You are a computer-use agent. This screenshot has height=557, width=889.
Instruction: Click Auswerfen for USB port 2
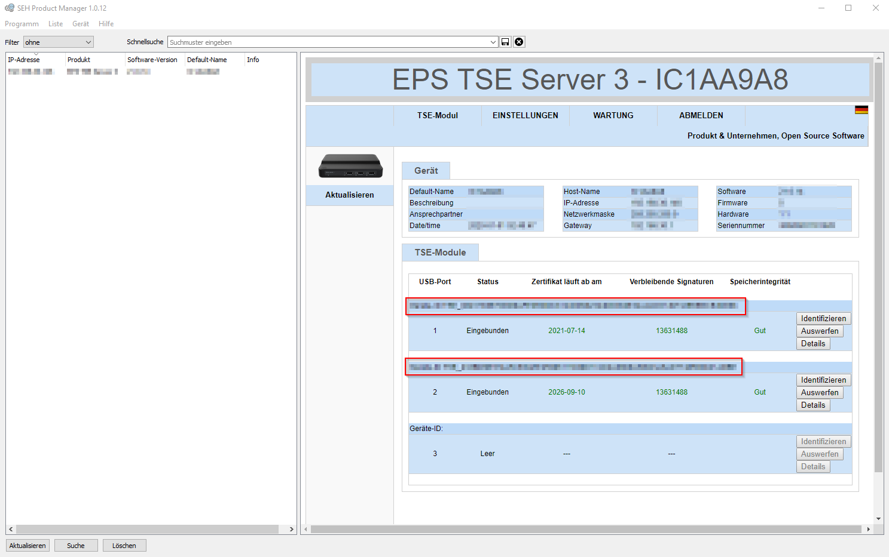pos(819,392)
